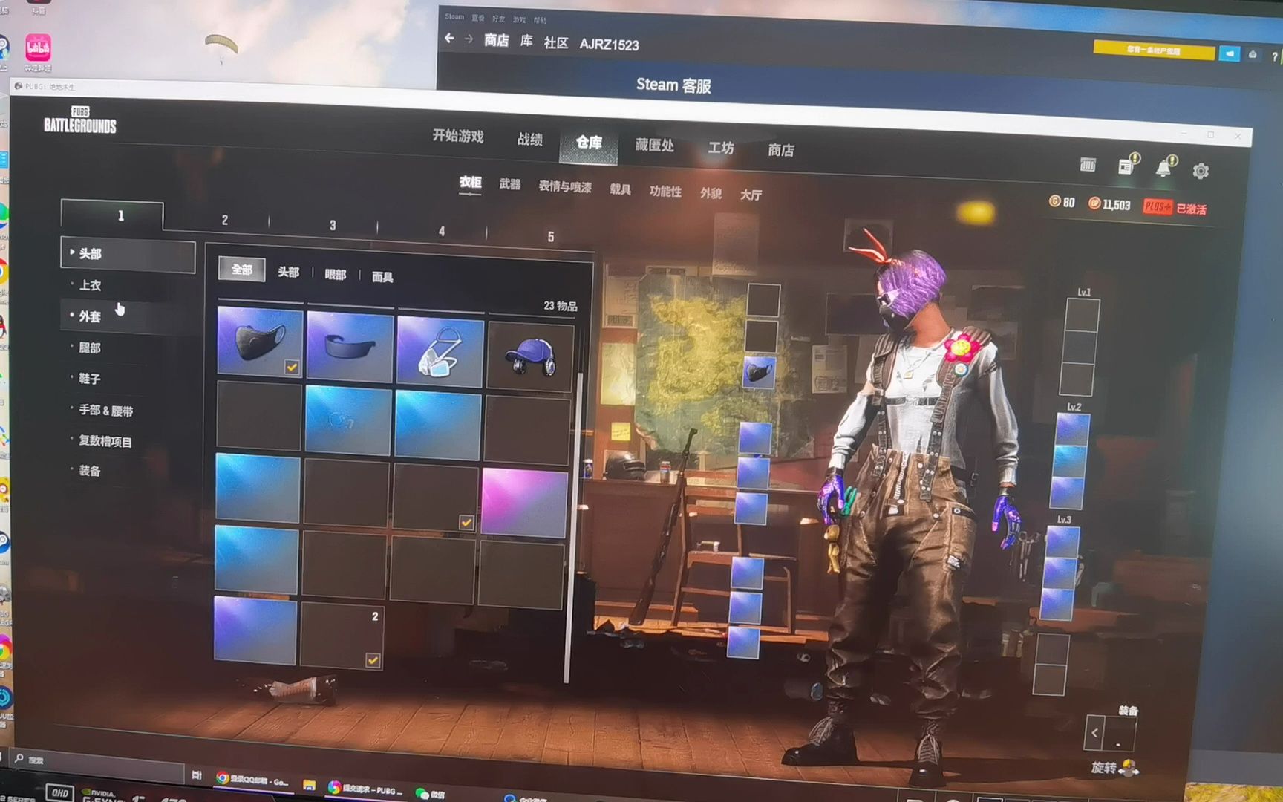Screen dimensions: 1283x802
Task: Select the pink-highlighted item tile
Action: [525, 502]
